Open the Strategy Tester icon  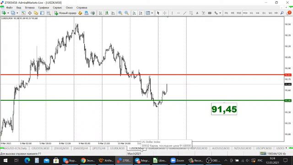click(x=49, y=13)
